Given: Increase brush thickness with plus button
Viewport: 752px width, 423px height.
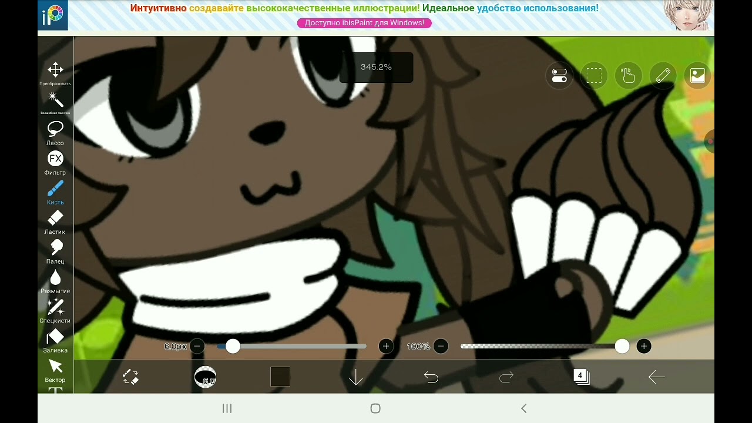Looking at the screenshot, I should (386, 347).
